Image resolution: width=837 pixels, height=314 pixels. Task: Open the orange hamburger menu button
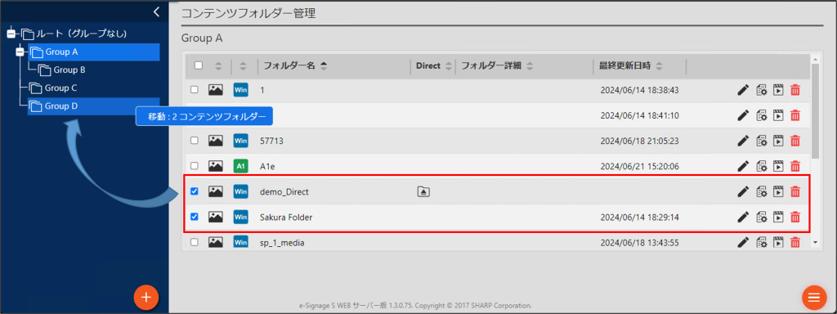pos(814,297)
